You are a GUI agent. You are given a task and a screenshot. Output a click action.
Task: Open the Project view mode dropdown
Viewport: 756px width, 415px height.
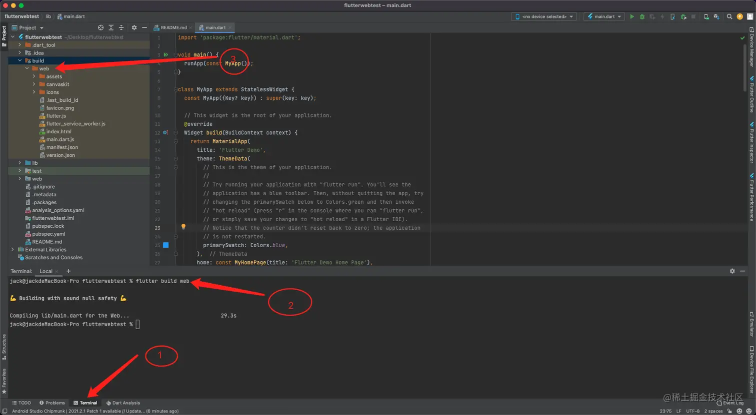tap(28, 27)
